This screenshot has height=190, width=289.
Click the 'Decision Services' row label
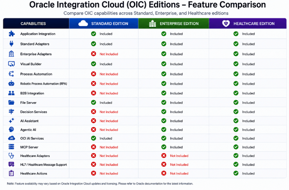pos(34,112)
